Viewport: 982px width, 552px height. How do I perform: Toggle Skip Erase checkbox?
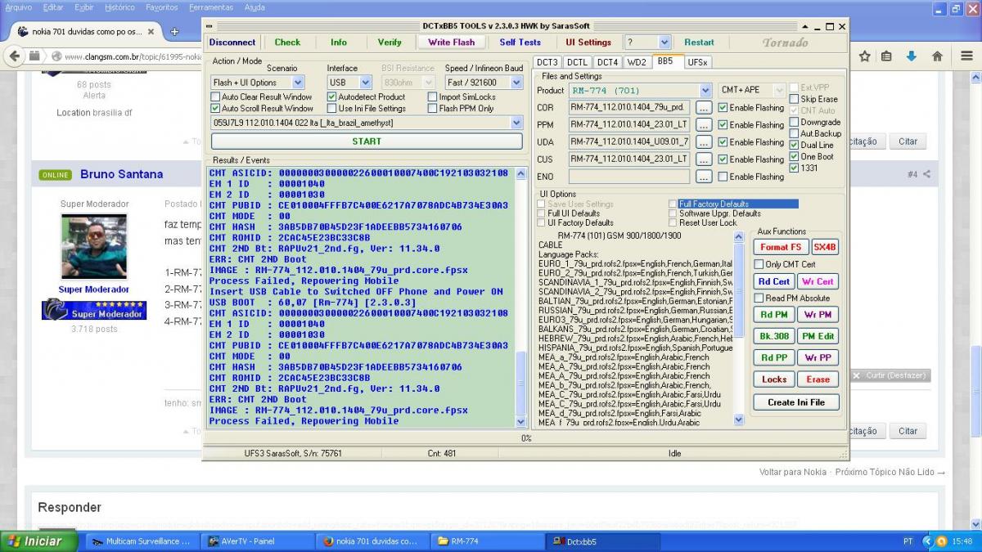tap(794, 99)
